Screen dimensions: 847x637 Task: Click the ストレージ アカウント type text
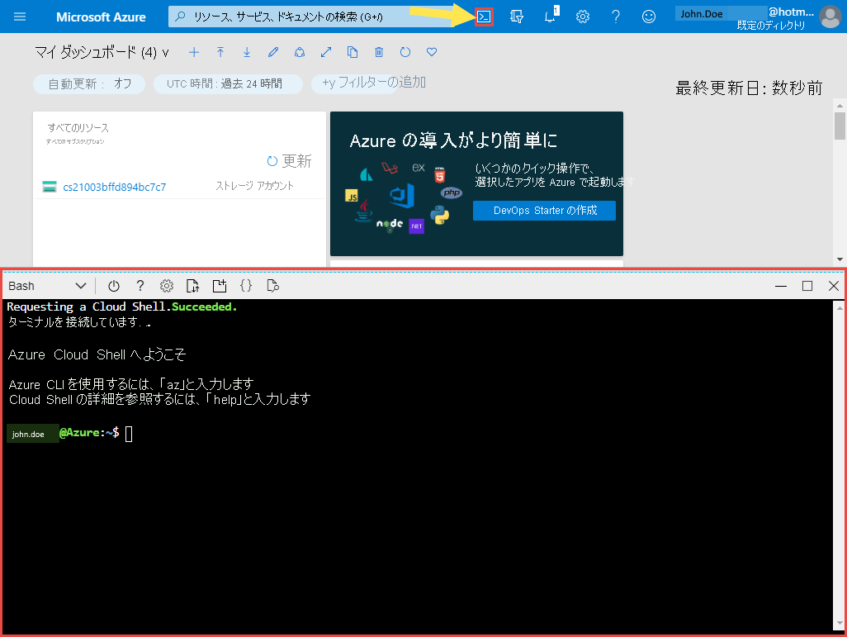[x=254, y=186]
